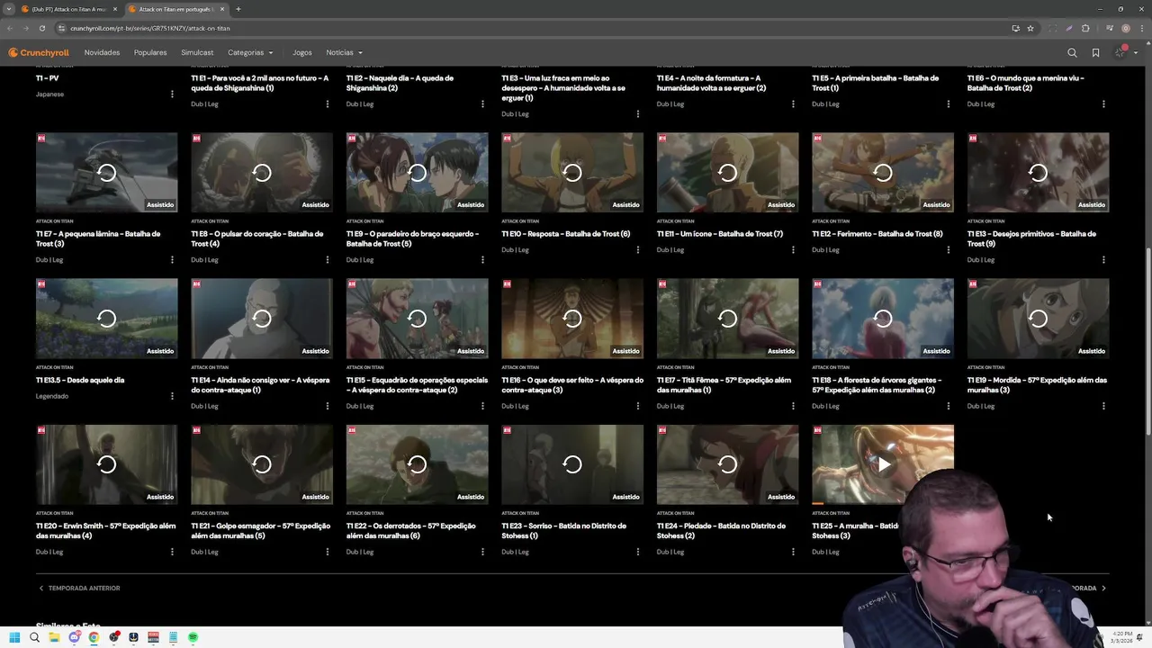Open more options for episode T1 E21

point(328,552)
